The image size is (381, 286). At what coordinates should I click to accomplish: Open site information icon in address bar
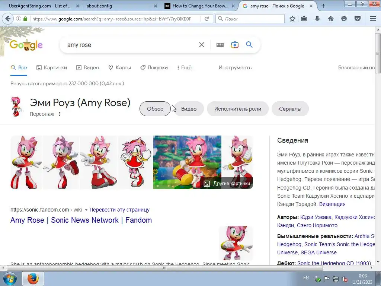point(19,19)
